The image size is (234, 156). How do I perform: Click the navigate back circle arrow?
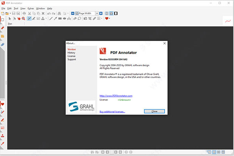coord(126,152)
